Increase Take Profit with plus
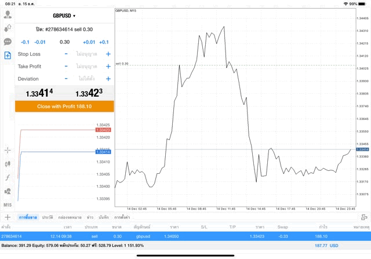 [x=108, y=66]
